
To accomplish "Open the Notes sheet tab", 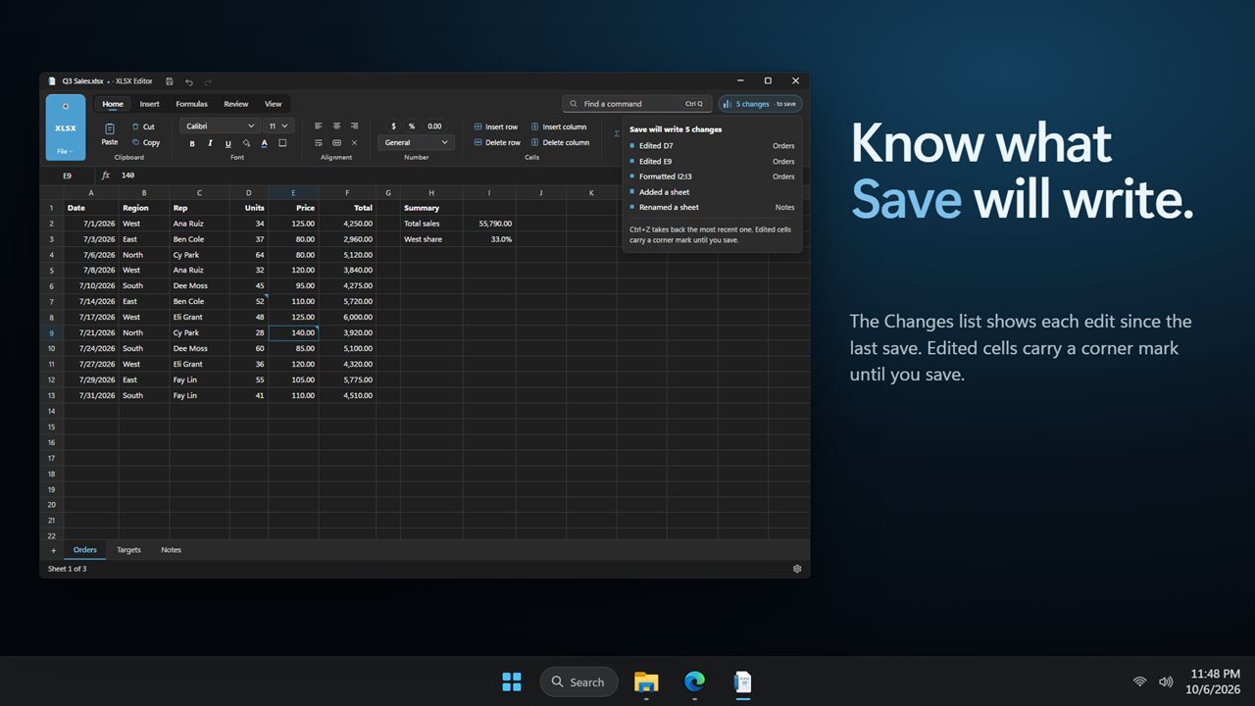I will 172,550.
